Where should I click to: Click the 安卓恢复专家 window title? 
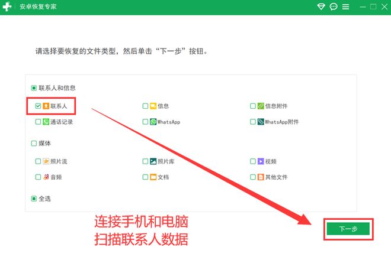pos(38,6)
